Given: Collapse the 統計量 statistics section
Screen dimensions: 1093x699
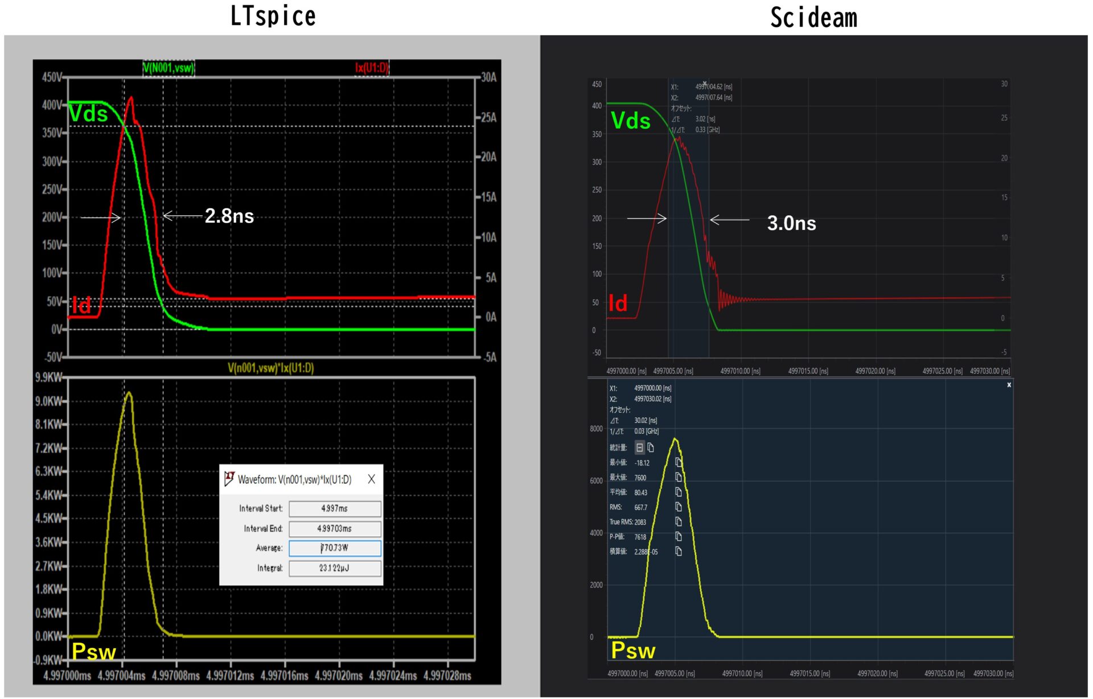Looking at the screenshot, I should click(x=639, y=447).
